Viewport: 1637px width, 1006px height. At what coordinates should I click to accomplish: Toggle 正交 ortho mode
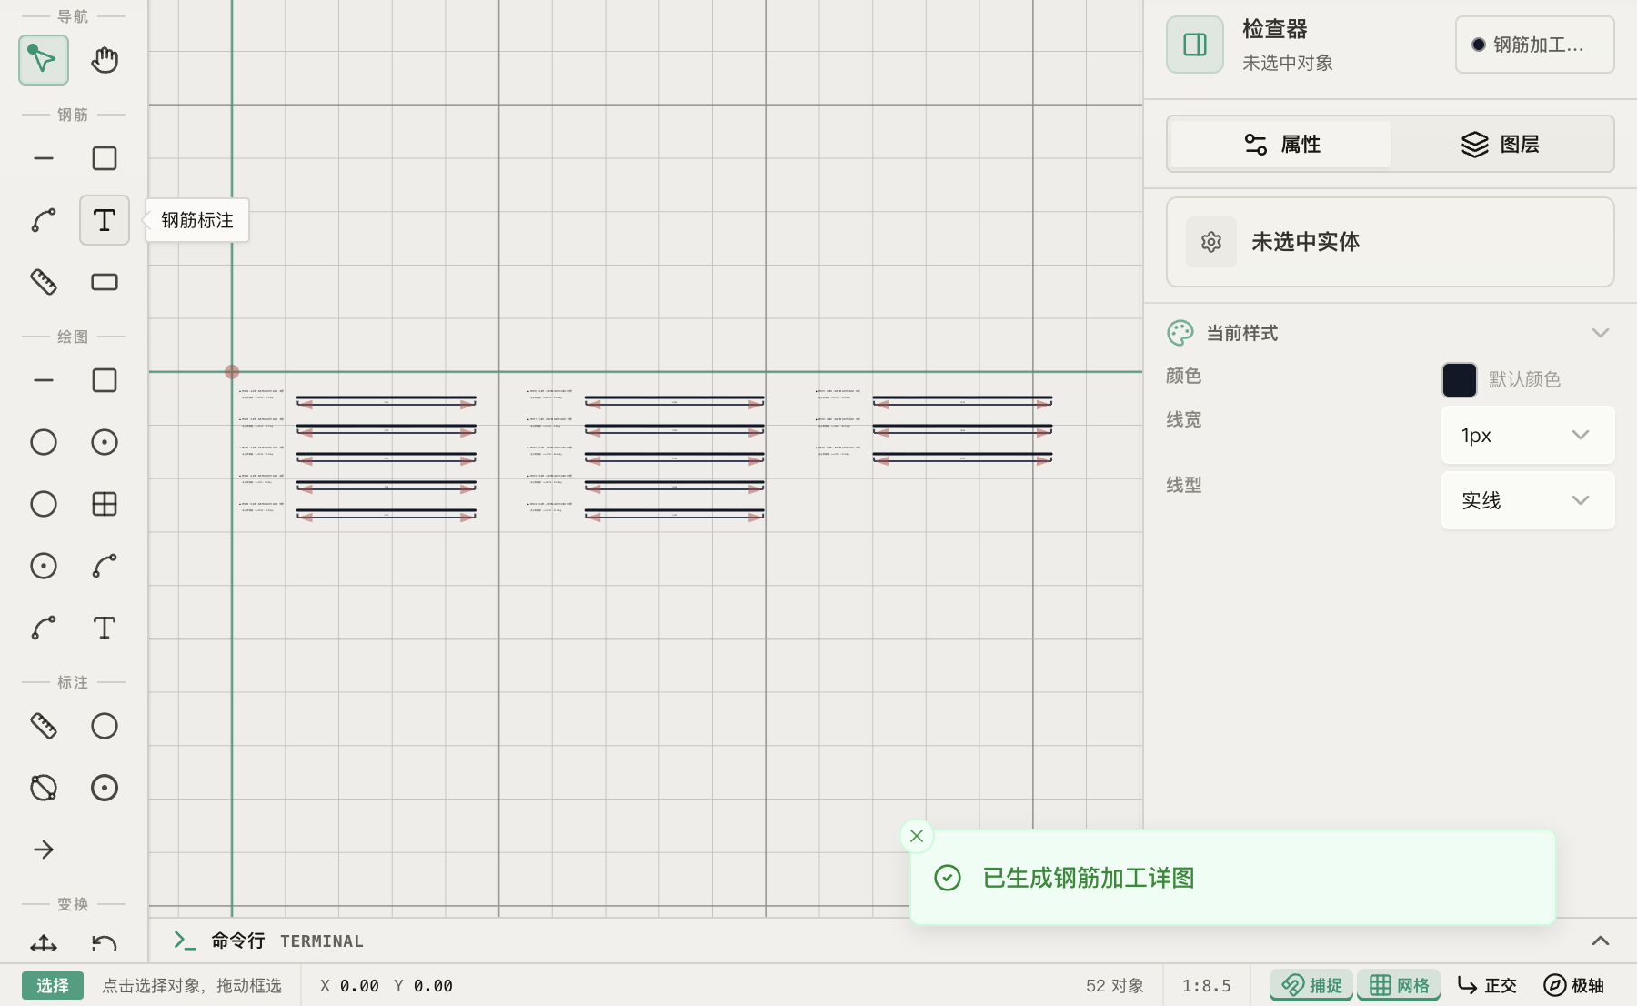(x=1486, y=985)
